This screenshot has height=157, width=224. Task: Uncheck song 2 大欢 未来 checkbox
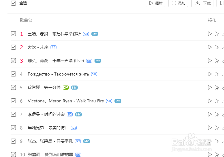coord(13,47)
